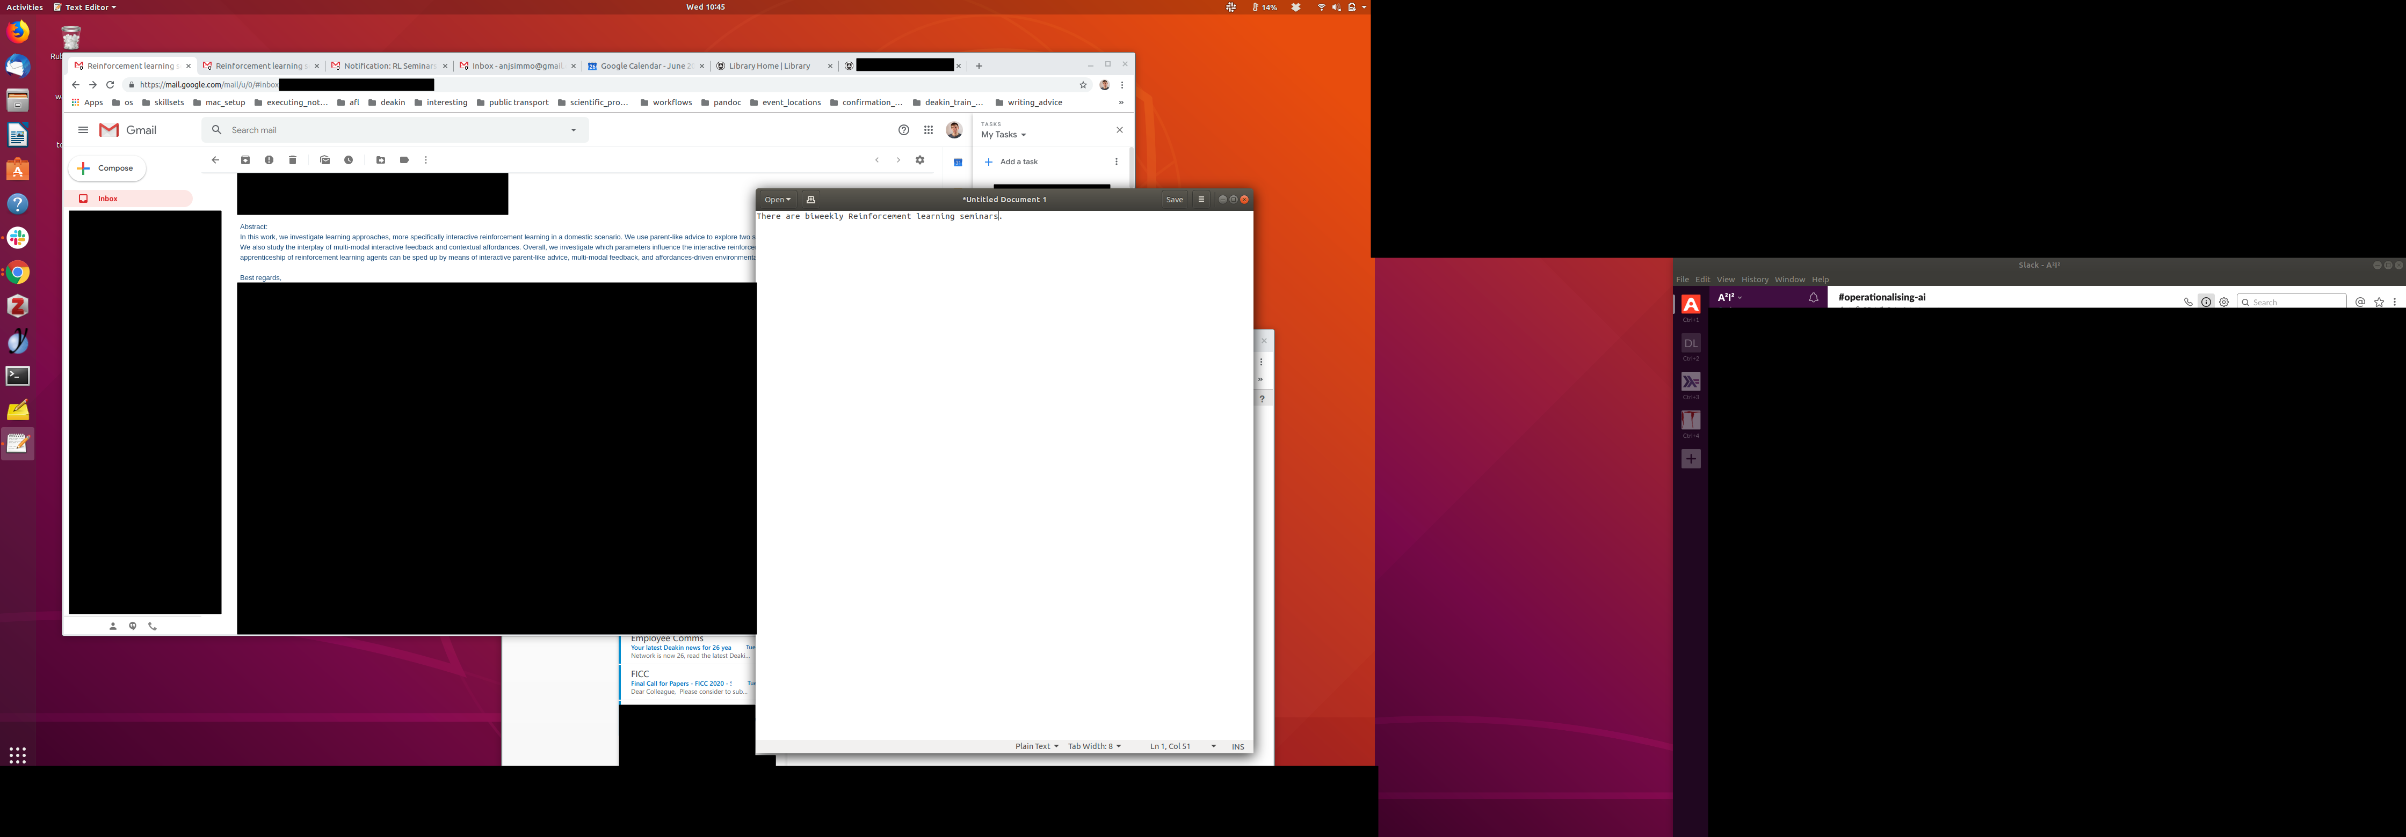The width and height of the screenshot is (2406, 837).
Task: Toggle INS insert mode in status bar
Action: pos(1237,746)
